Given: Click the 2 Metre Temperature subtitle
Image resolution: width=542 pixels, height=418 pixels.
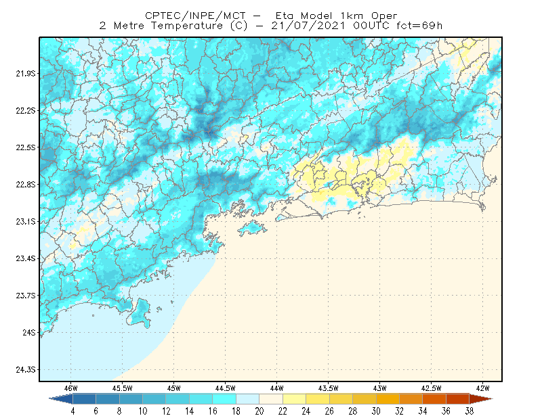Looking at the screenshot, I should tap(161, 26).
